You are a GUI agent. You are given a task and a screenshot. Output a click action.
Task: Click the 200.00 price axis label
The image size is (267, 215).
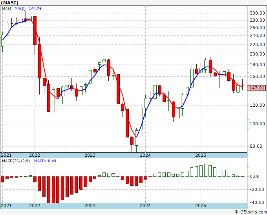point(257,54)
